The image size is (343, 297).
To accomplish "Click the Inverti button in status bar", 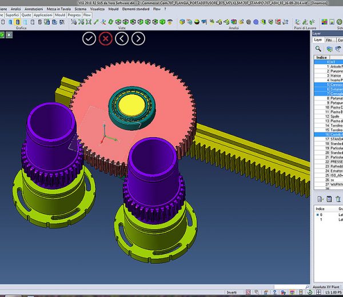I will coord(232,292).
